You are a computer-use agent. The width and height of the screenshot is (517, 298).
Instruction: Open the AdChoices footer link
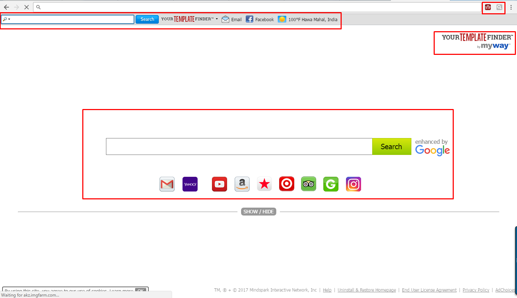(x=505, y=290)
